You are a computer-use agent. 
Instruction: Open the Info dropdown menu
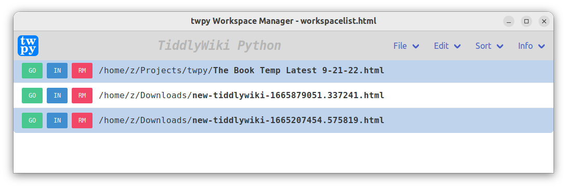[x=531, y=46]
